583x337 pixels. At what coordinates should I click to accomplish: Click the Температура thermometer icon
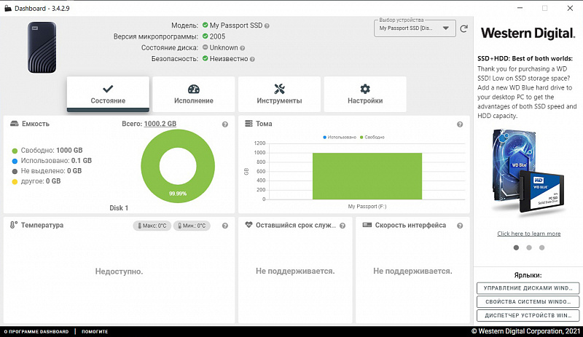click(x=14, y=225)
